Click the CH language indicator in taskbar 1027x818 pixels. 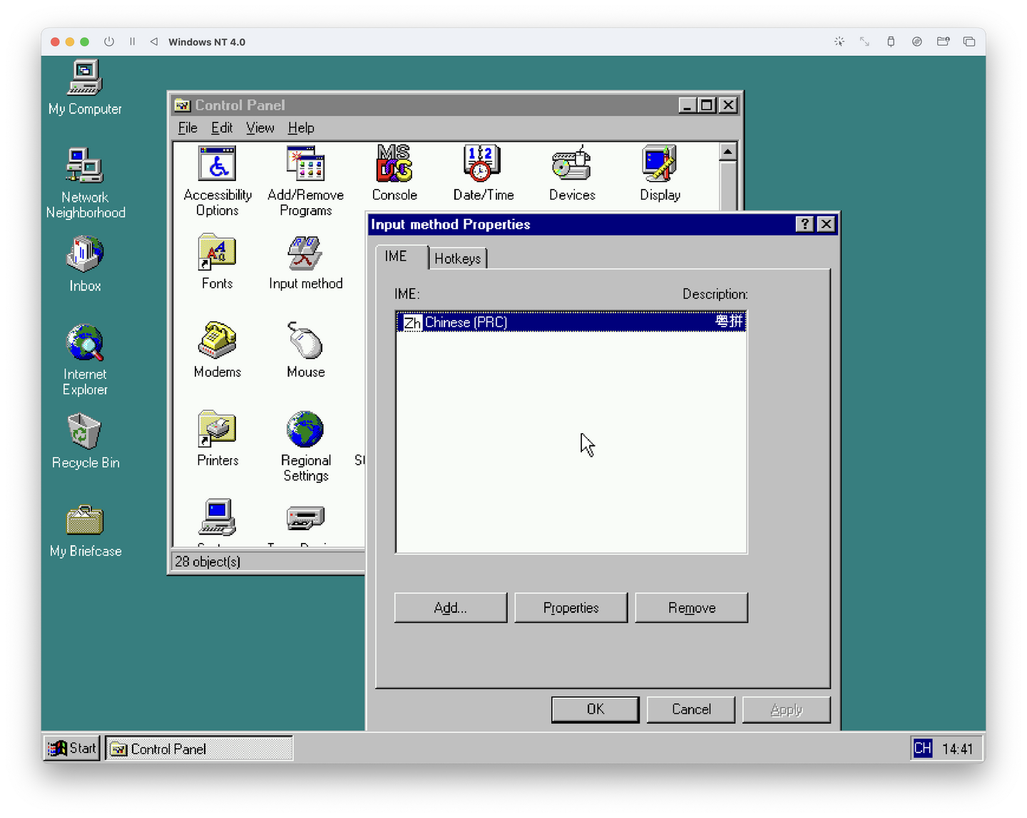click(923, 748)
